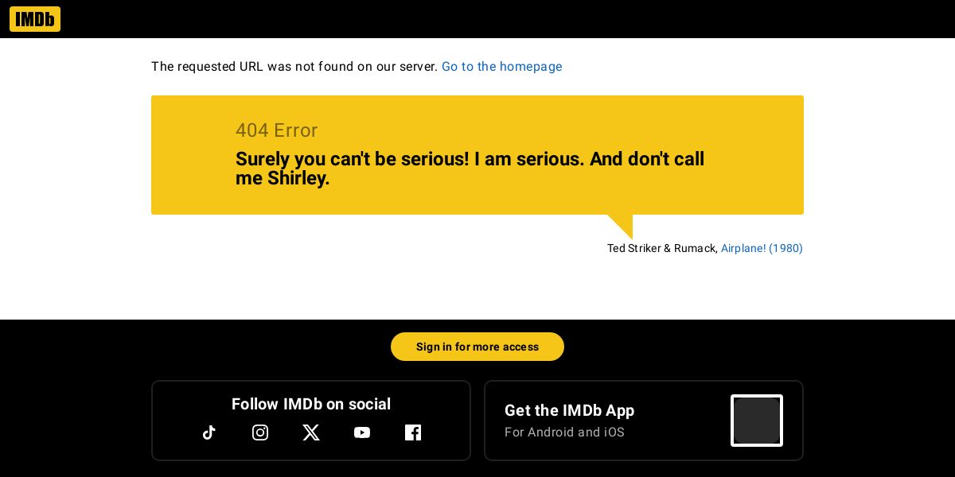Open the Airplane! (1980) movie link
Image resolution: width=955 pixels, height=477 pixels.
tap(762, 248)
